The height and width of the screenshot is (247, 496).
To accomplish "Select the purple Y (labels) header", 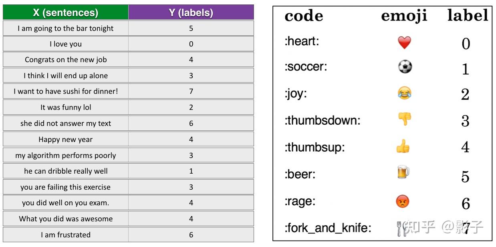I will [x=191, y=12].
